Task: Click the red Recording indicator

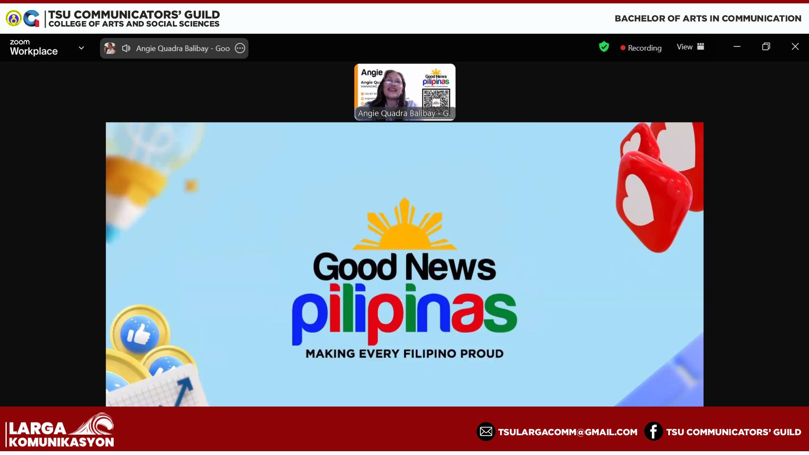Action: click(641, 48)
